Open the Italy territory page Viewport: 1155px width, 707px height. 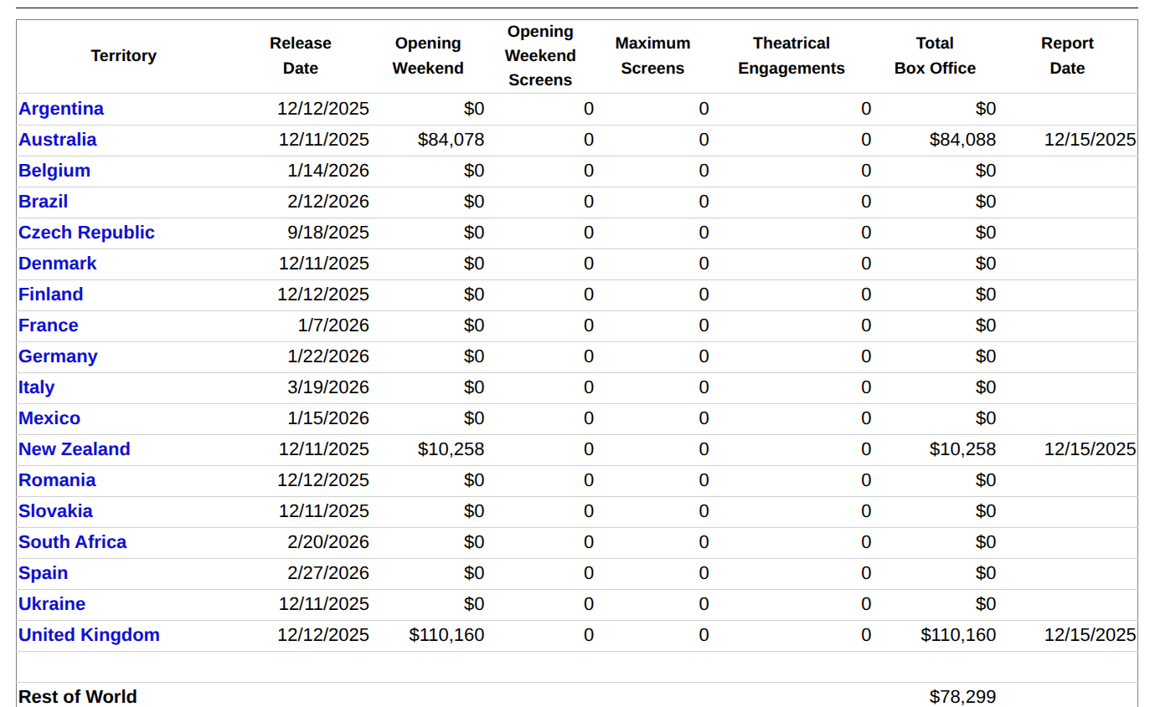[37, 387]
